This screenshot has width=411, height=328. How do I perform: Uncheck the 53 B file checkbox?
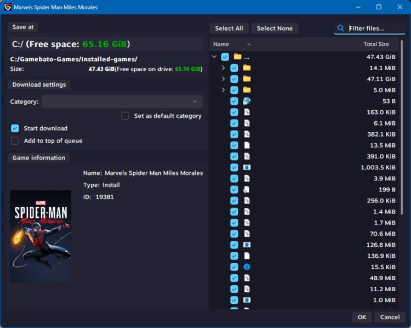click(x=234, y=101)
